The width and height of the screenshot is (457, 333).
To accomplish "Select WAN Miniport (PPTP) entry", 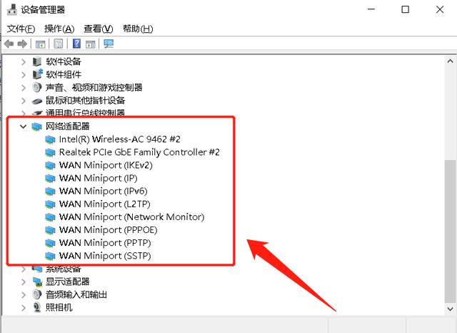I will 105,243.
